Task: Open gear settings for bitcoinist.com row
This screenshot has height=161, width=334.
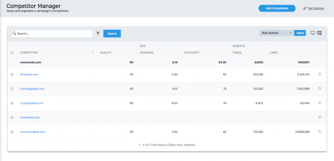Action: tap(319, 74)
